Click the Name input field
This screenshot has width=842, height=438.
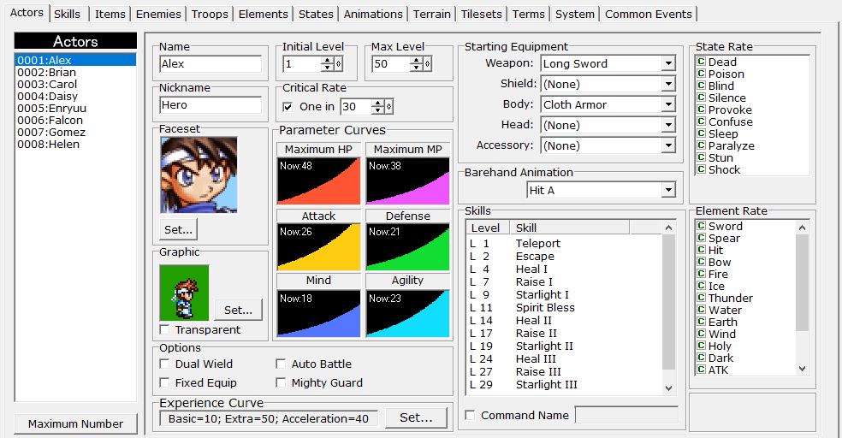tap(210, 64)
